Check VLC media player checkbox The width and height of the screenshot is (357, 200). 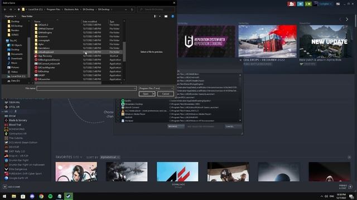point(118,111)
